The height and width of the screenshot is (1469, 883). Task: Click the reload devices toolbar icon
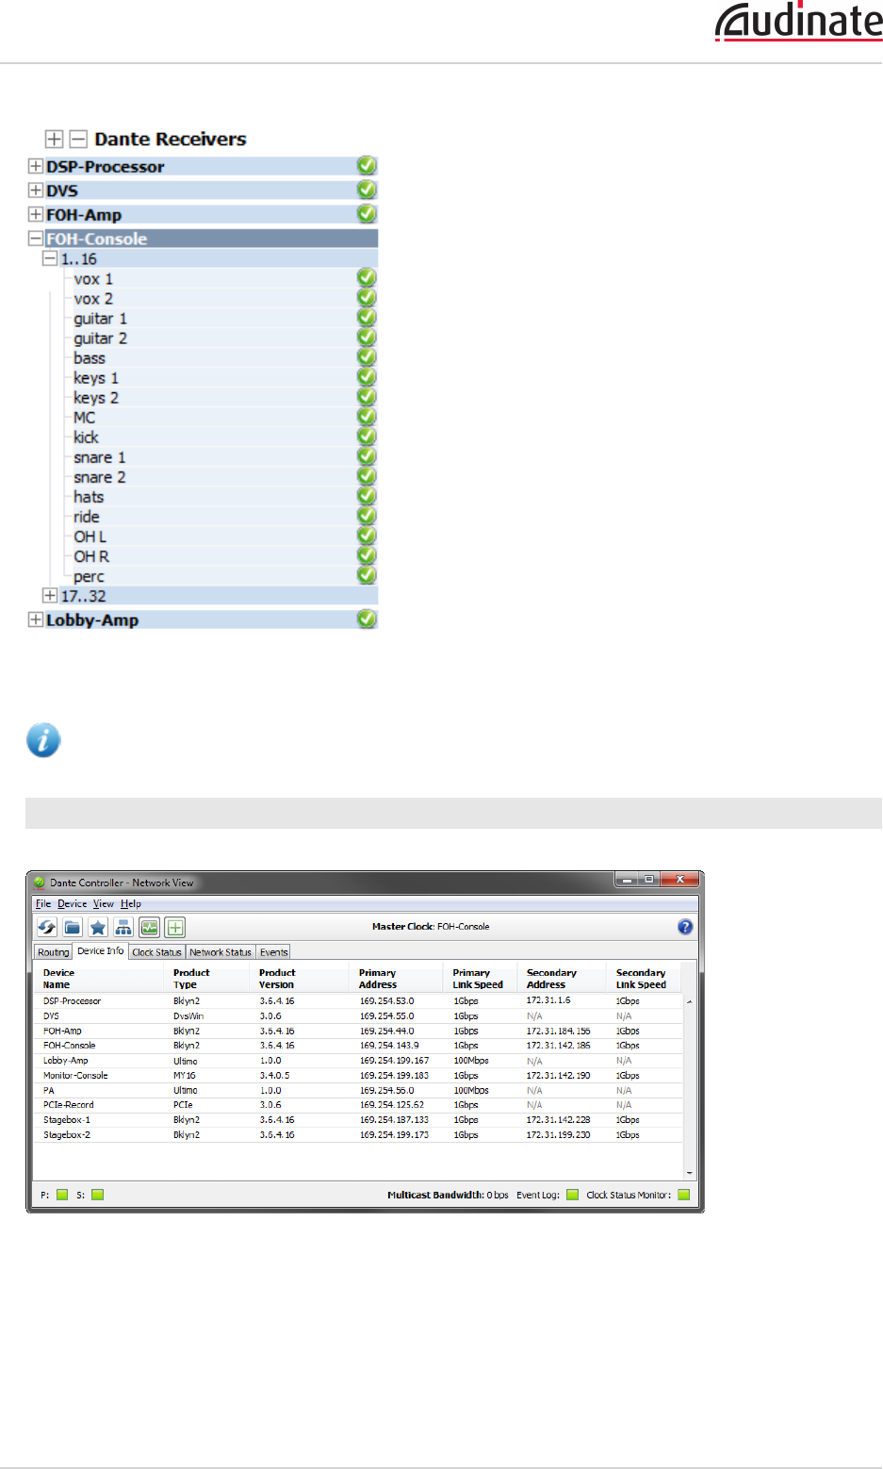47,927
